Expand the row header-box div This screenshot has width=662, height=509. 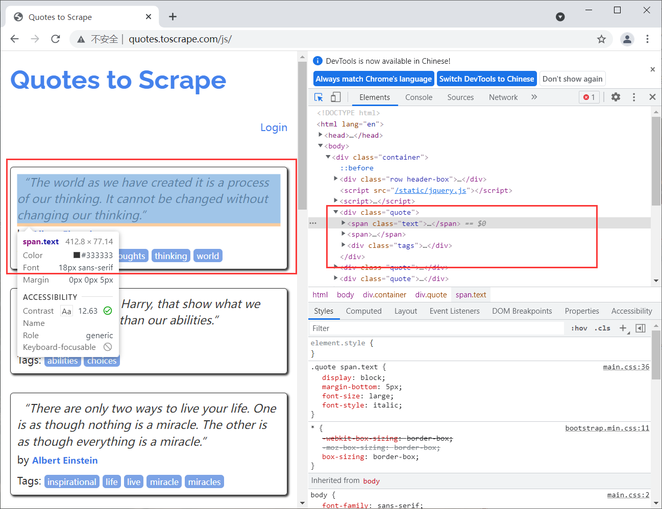(336, 179)
